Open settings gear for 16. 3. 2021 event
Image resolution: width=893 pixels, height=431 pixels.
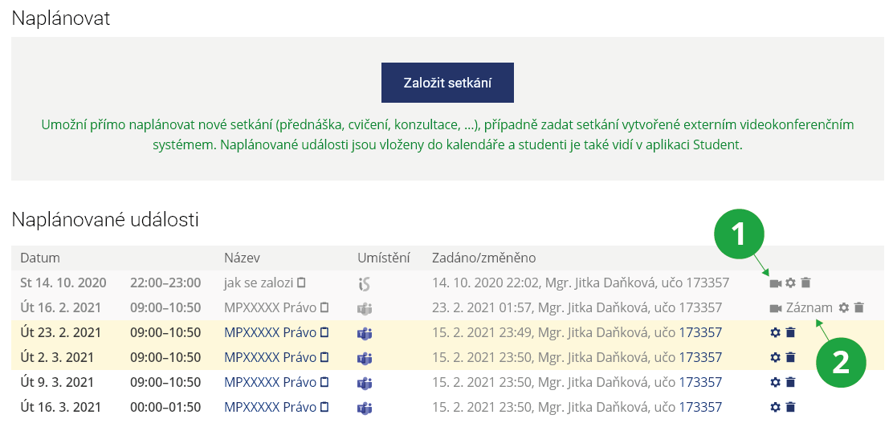(x=775, y=407)
